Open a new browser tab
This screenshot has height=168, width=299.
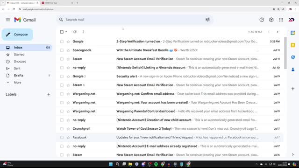tap(77, 3)
